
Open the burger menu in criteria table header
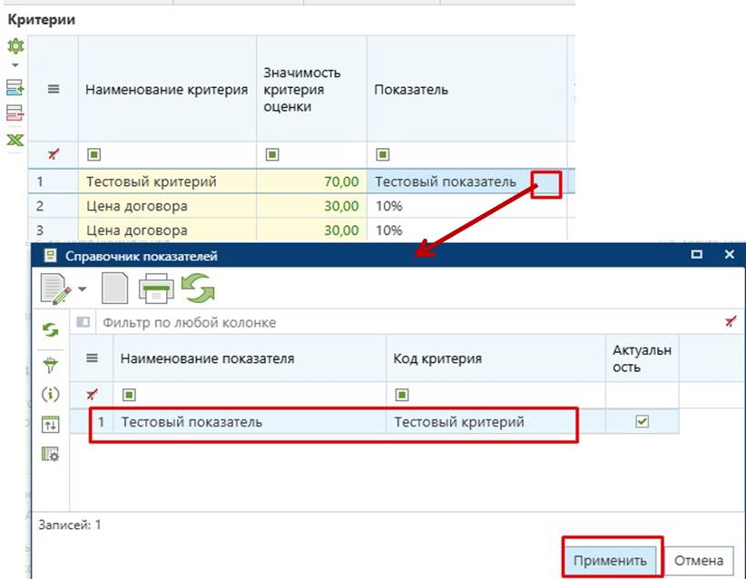pos(52,88)
